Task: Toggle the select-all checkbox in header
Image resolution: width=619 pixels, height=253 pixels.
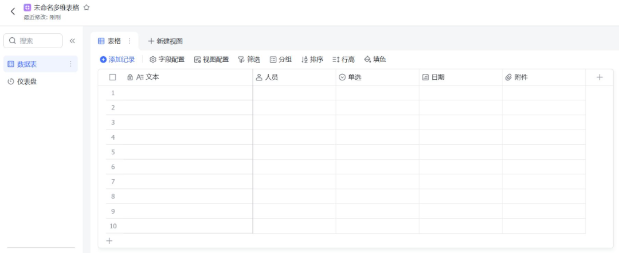Action: (112, 77)
